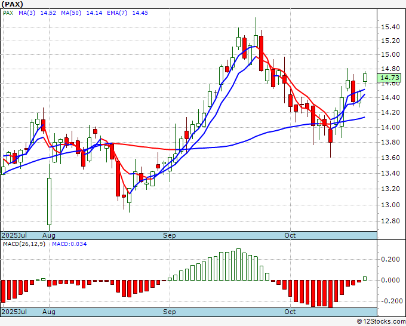This screenshot has width=406, height=326.
Task: Click the 2025Jul label on price chart
Action: tap(13, 235)
